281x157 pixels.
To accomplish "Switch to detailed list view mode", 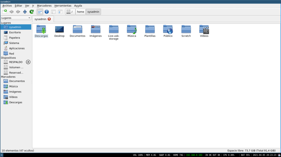I will pos(54,11).
